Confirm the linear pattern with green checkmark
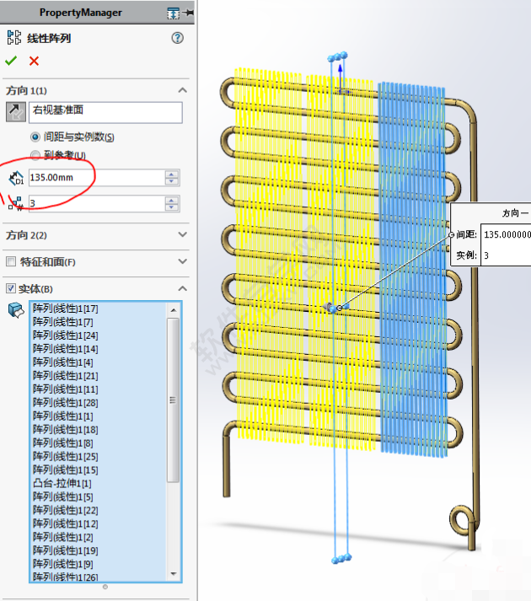 (11, 61)
